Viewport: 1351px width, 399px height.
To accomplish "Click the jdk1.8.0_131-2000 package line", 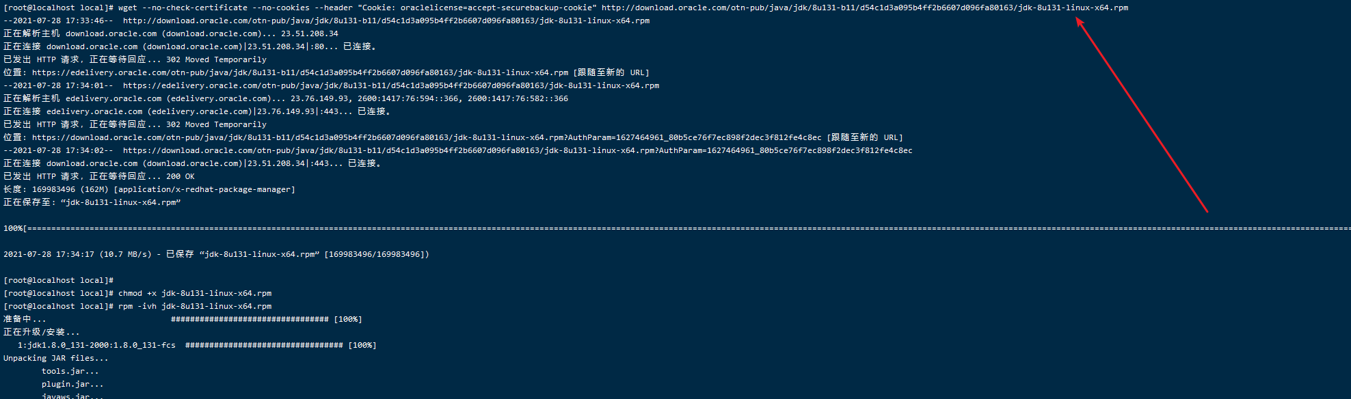I will point(197,345).
